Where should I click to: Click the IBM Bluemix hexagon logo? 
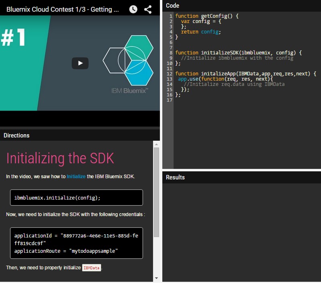128,60
